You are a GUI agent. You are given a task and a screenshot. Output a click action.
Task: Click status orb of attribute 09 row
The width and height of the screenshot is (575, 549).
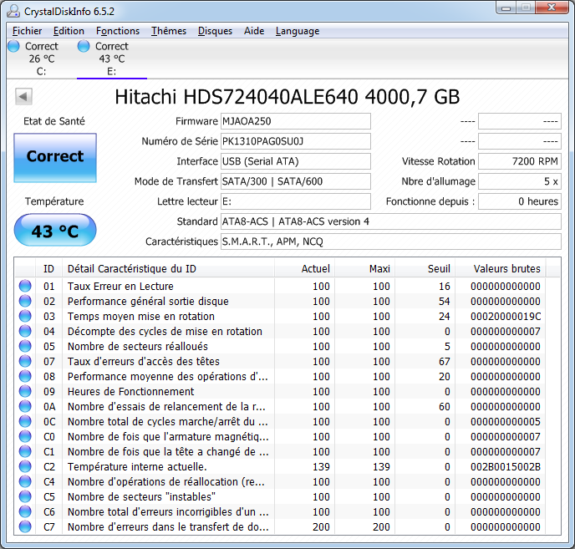tap(25, 391)
